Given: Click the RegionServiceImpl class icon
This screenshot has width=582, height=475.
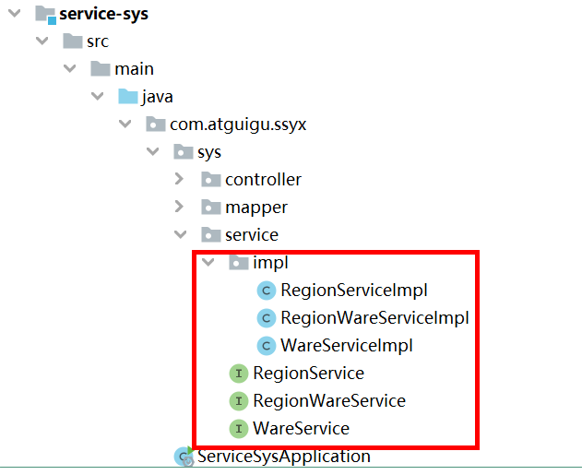Looking at the screenshot, I should click(x=267, y=291).
